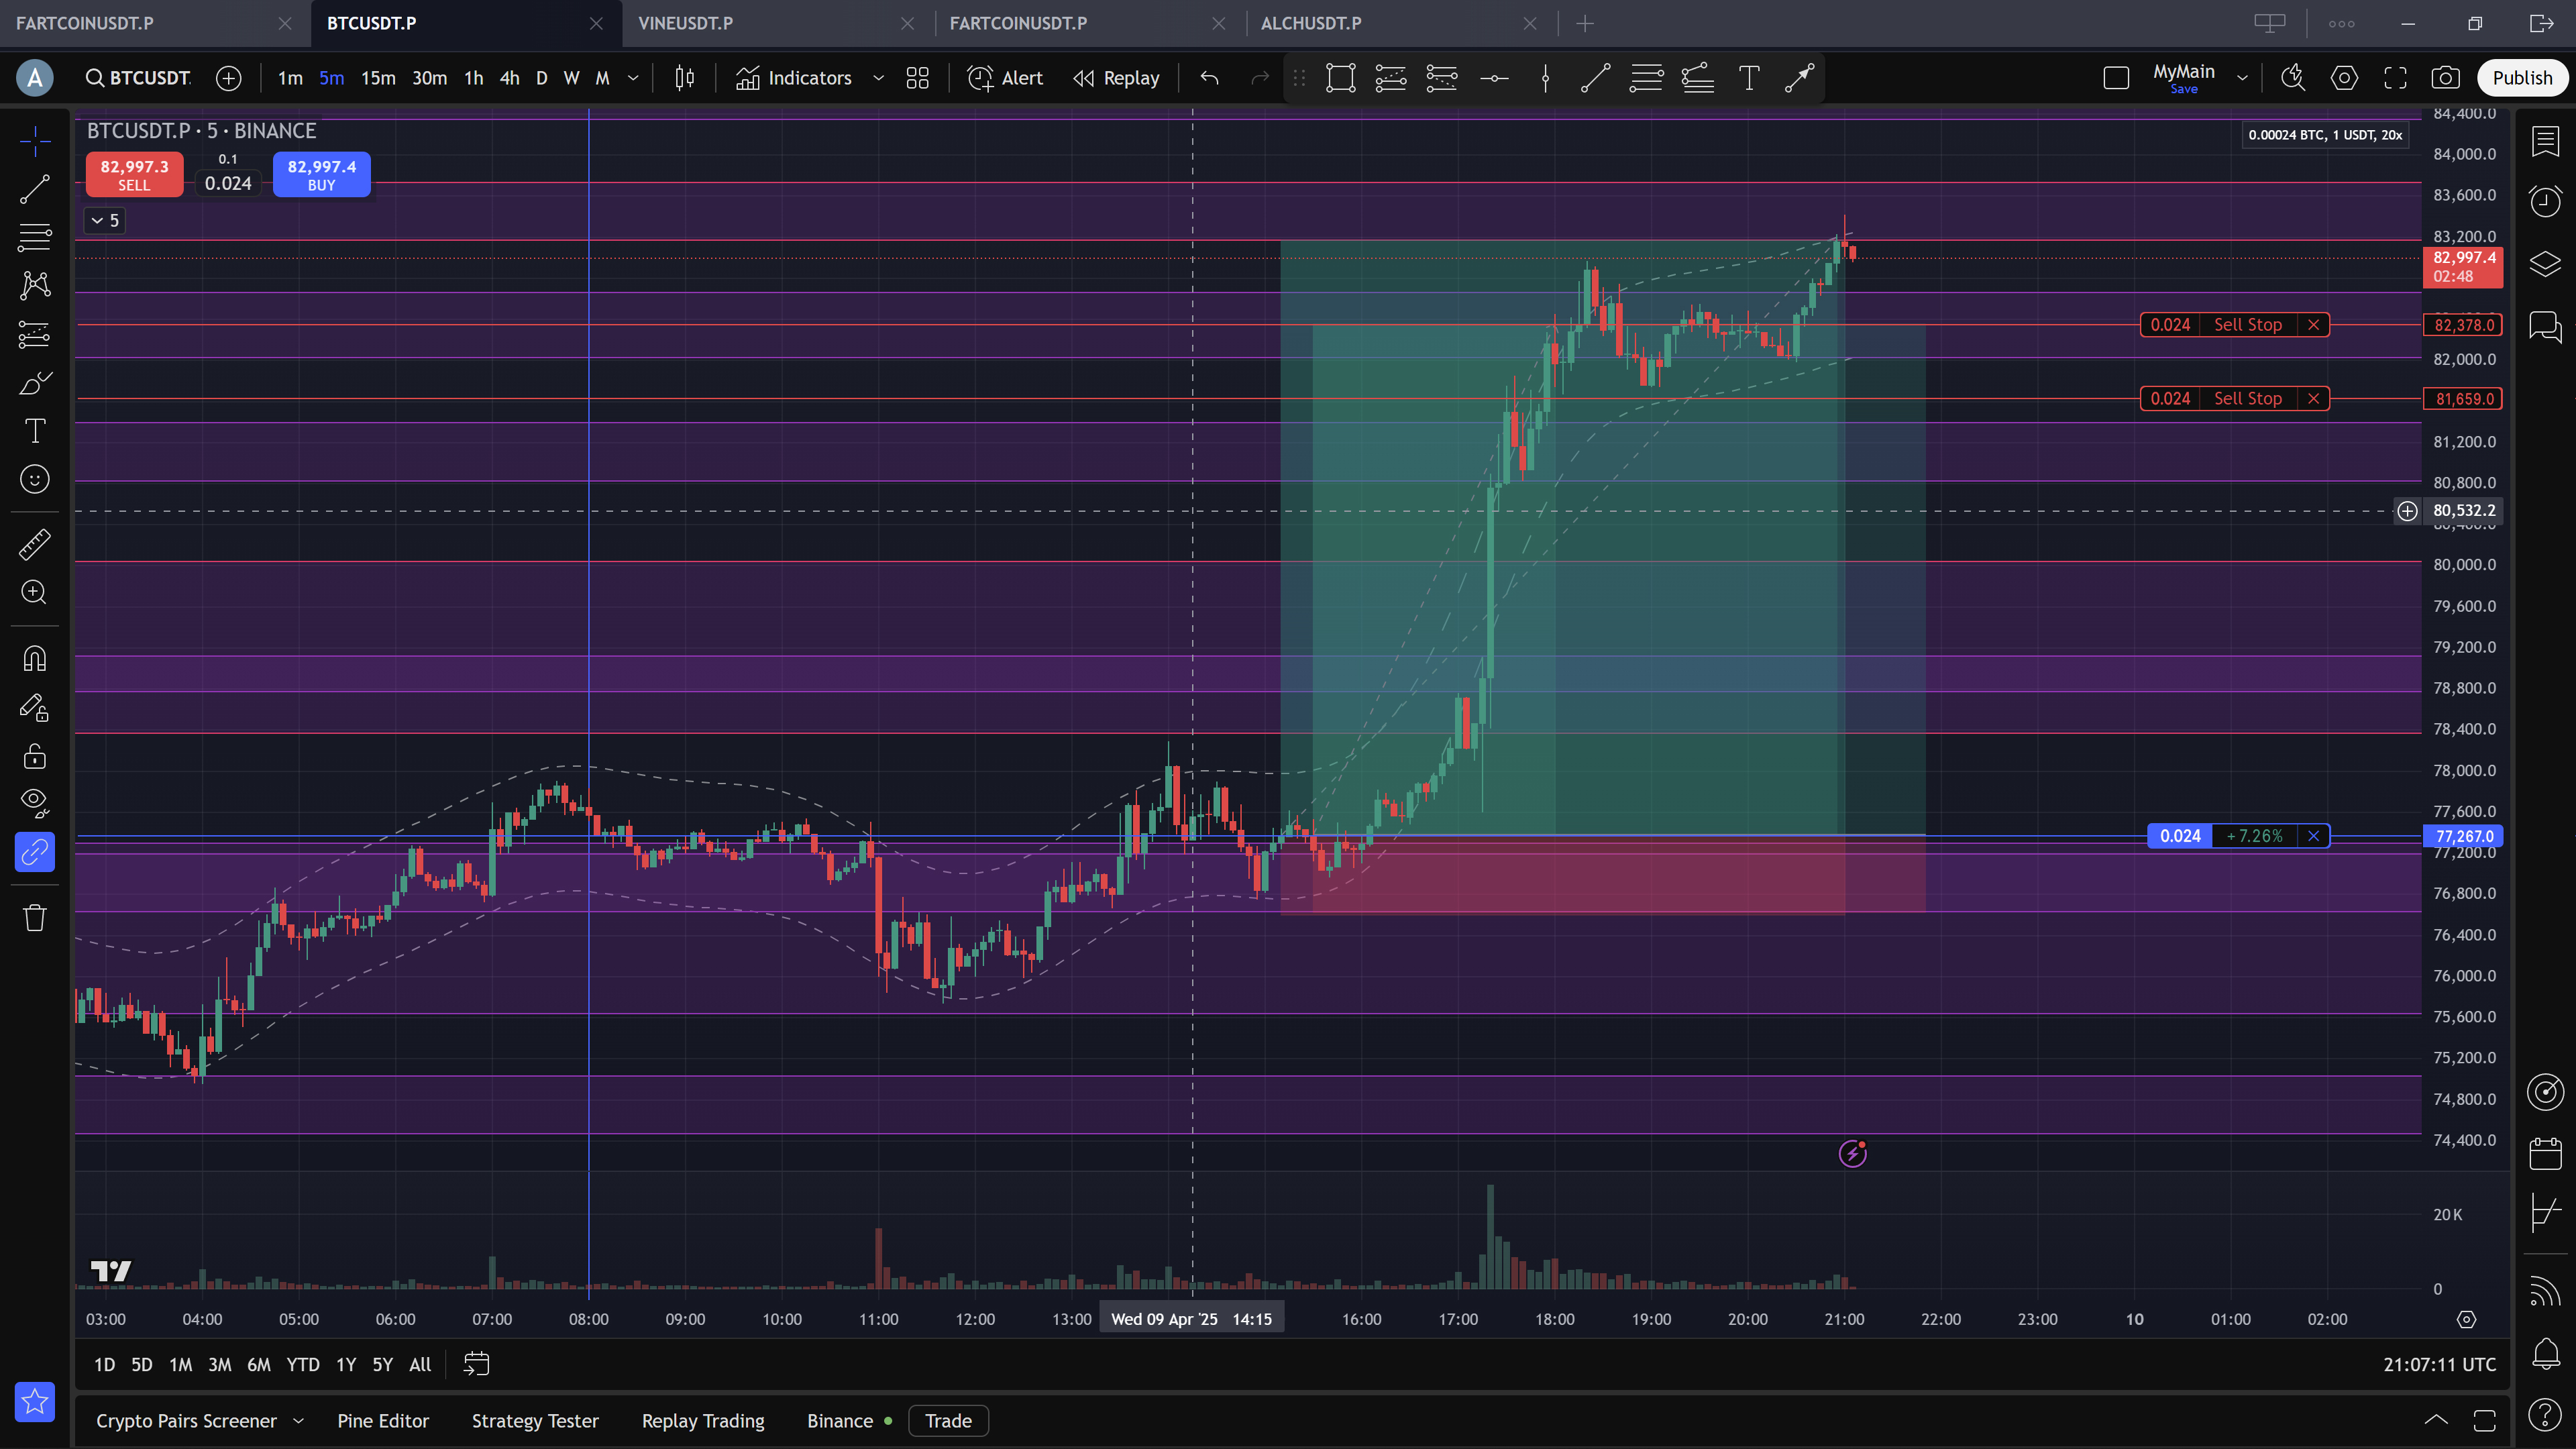This screenshot has width=2576, height=1449.
Task: Cancel the 82,378.0 Sell Stop order
Action: pyautogui.click(x=2313, y=325)
